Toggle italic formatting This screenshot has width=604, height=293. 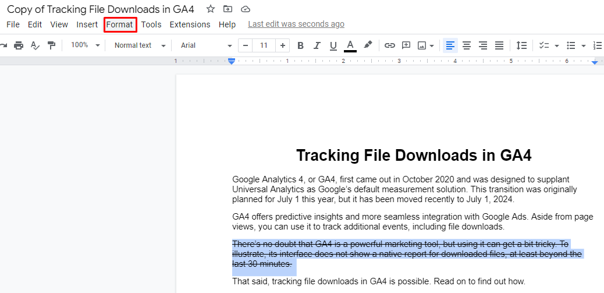(317, 45)
